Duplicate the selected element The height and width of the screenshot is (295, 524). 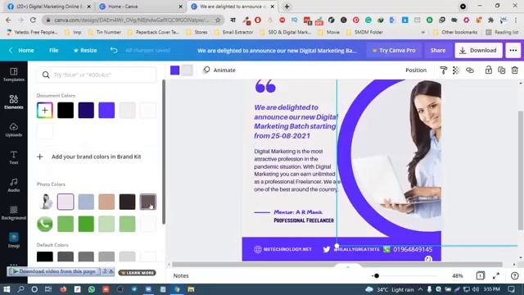click(501, 70)
